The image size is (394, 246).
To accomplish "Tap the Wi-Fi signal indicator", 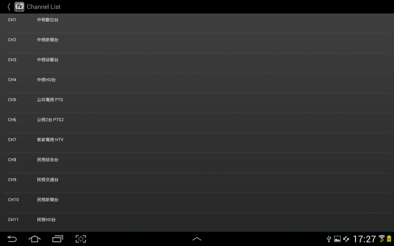I will click(382, 239).
